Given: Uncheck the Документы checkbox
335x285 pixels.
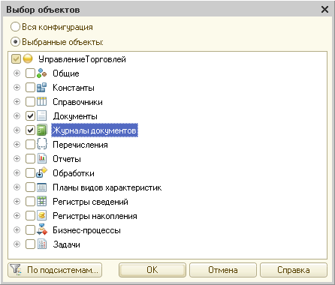Looking at the screenshot, I should (30, 116).
